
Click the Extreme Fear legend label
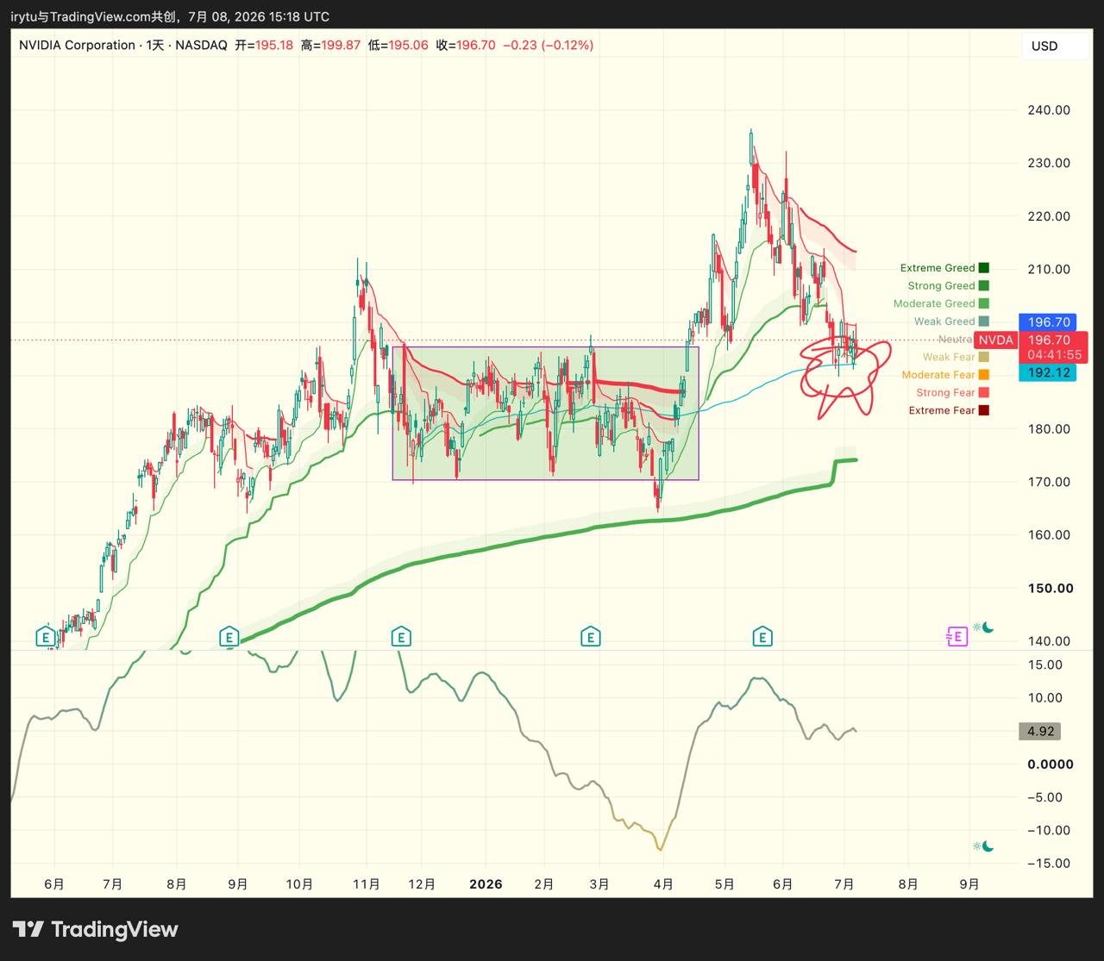tap(942, 410)
